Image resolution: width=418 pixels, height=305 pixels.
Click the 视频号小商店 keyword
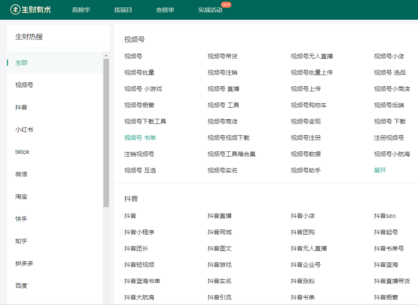[392, 89]
